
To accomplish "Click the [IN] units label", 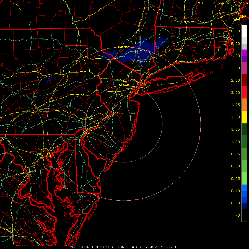I will (x=236, y=19).
